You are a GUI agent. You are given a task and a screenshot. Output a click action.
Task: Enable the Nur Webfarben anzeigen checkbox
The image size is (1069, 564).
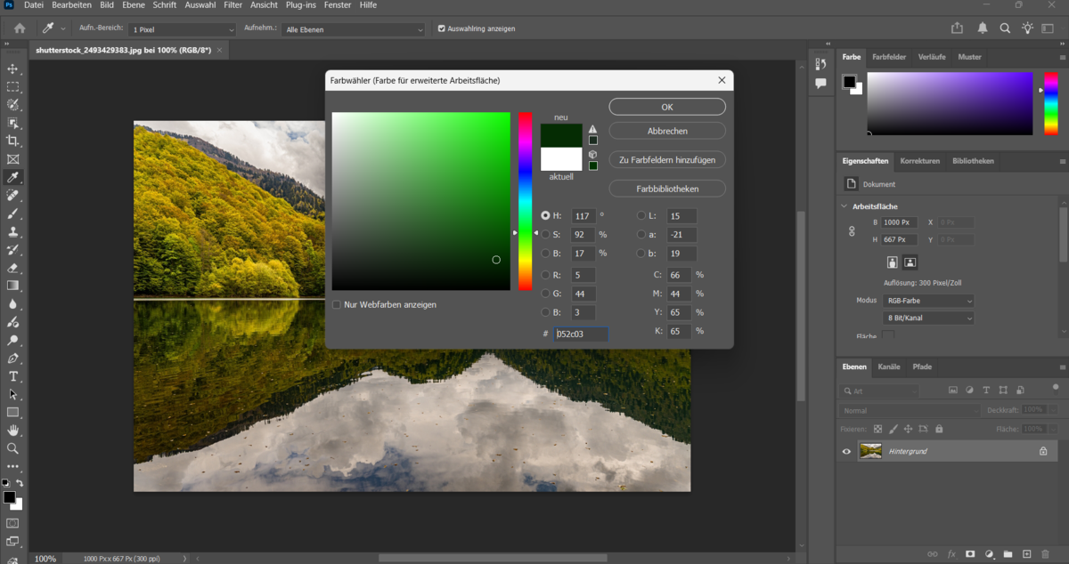coord(337,304)
